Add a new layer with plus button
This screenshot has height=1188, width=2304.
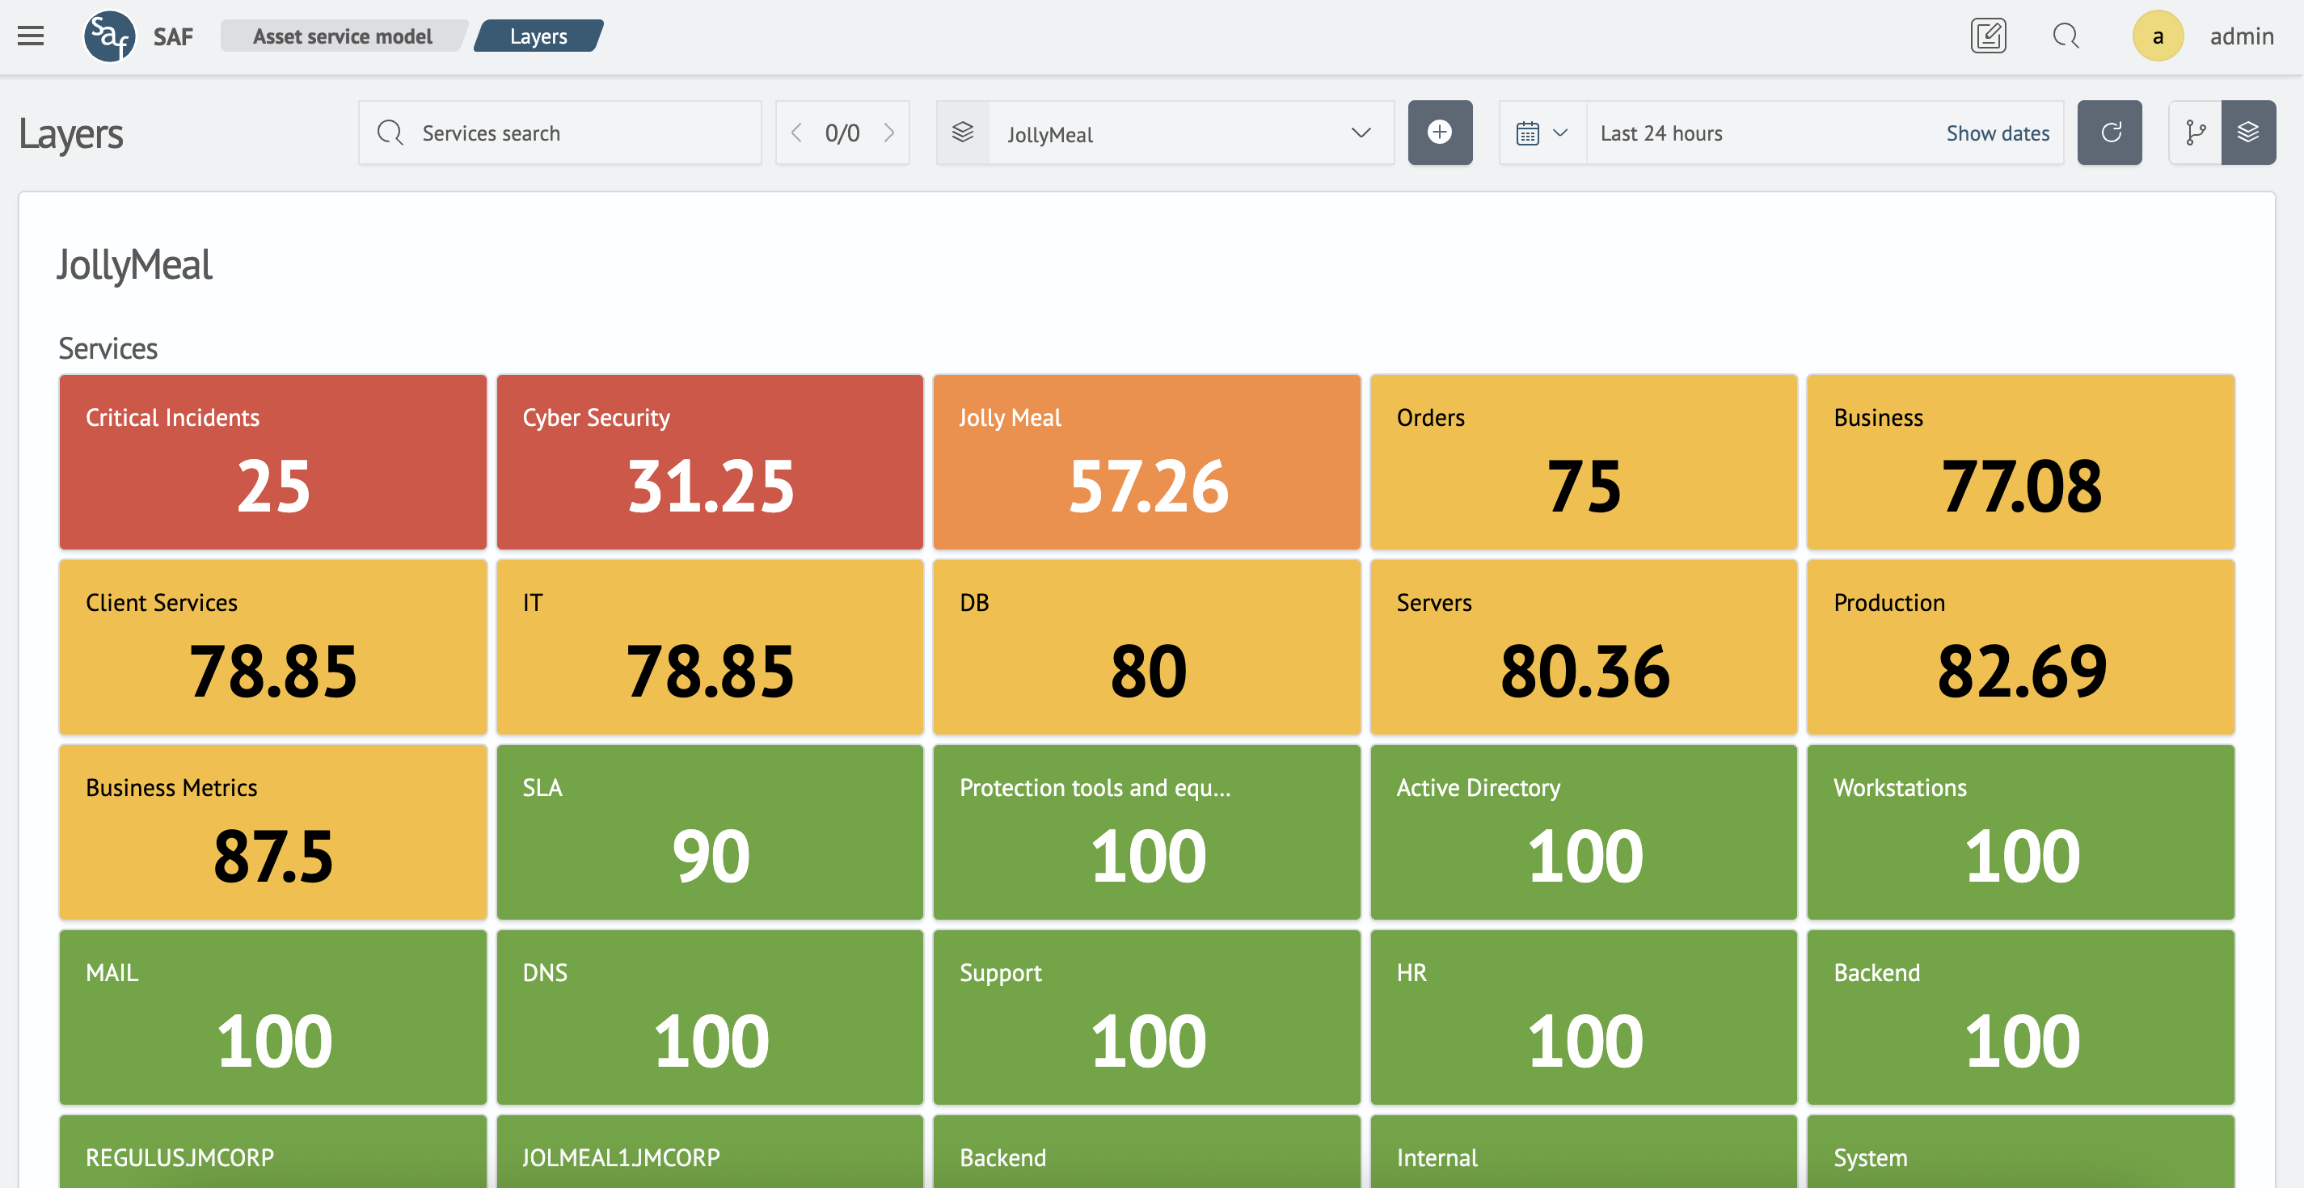pyautogui.click(x=1439, y=133)
